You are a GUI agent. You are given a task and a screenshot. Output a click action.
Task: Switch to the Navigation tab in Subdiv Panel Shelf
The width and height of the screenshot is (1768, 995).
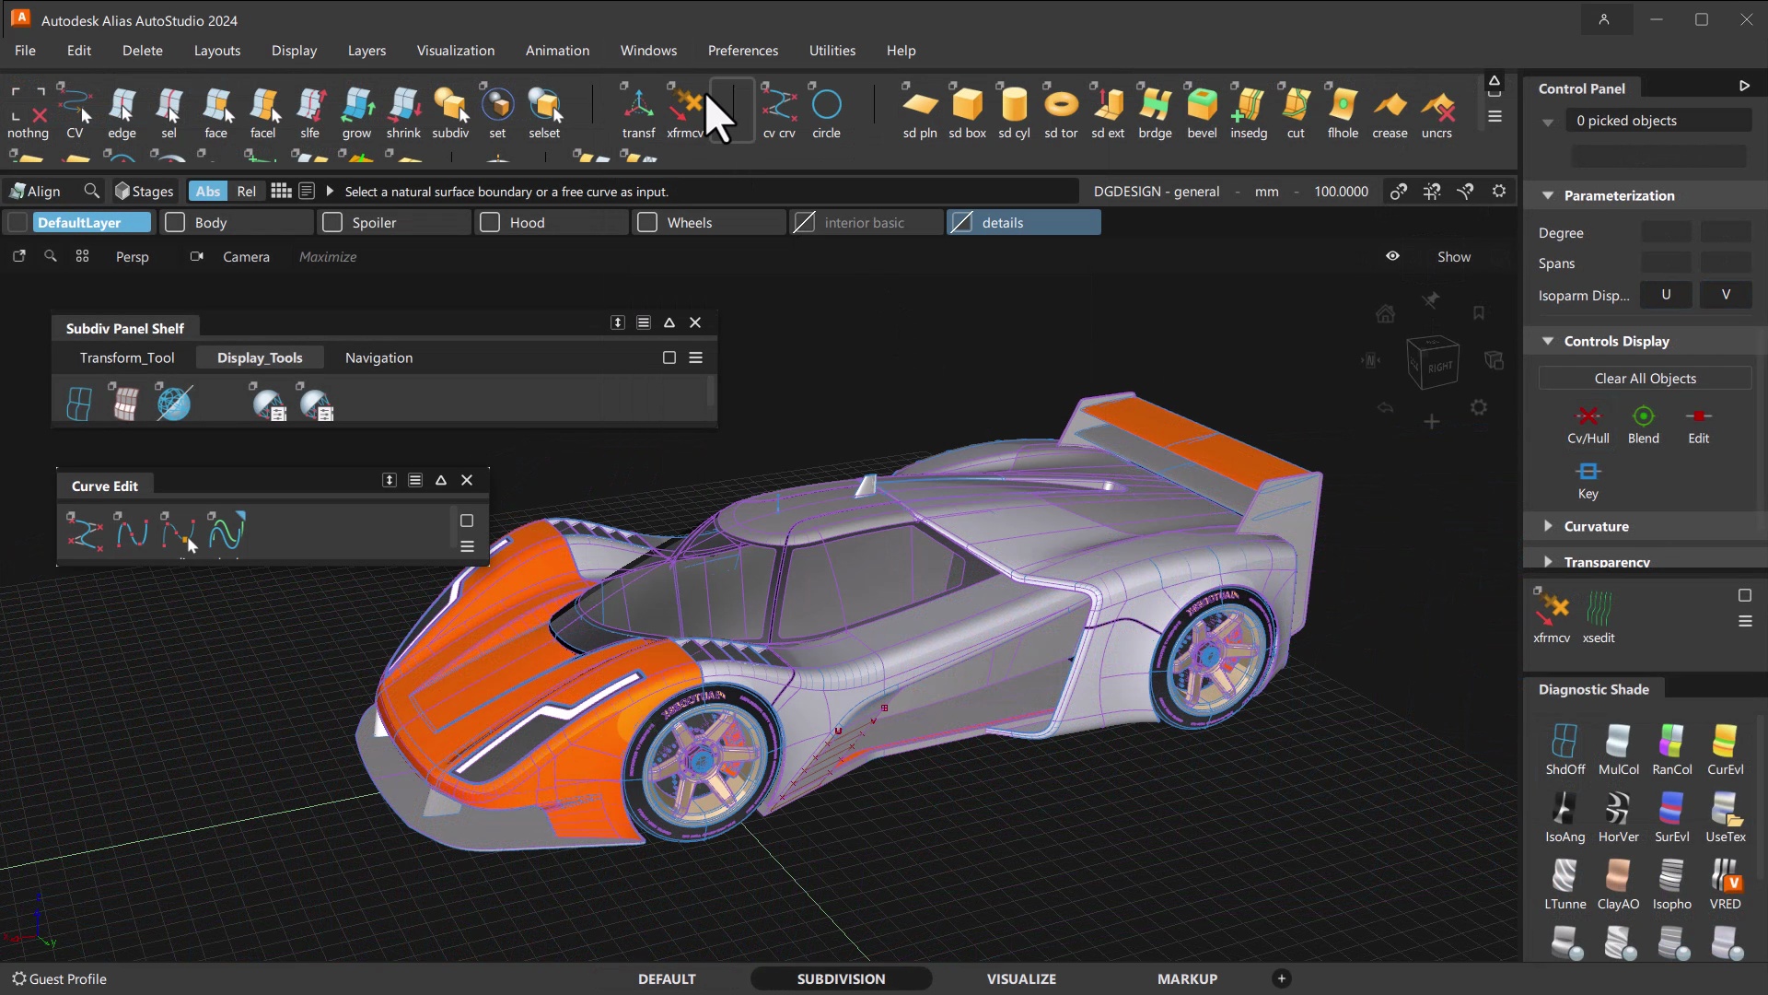pos(378,357)
